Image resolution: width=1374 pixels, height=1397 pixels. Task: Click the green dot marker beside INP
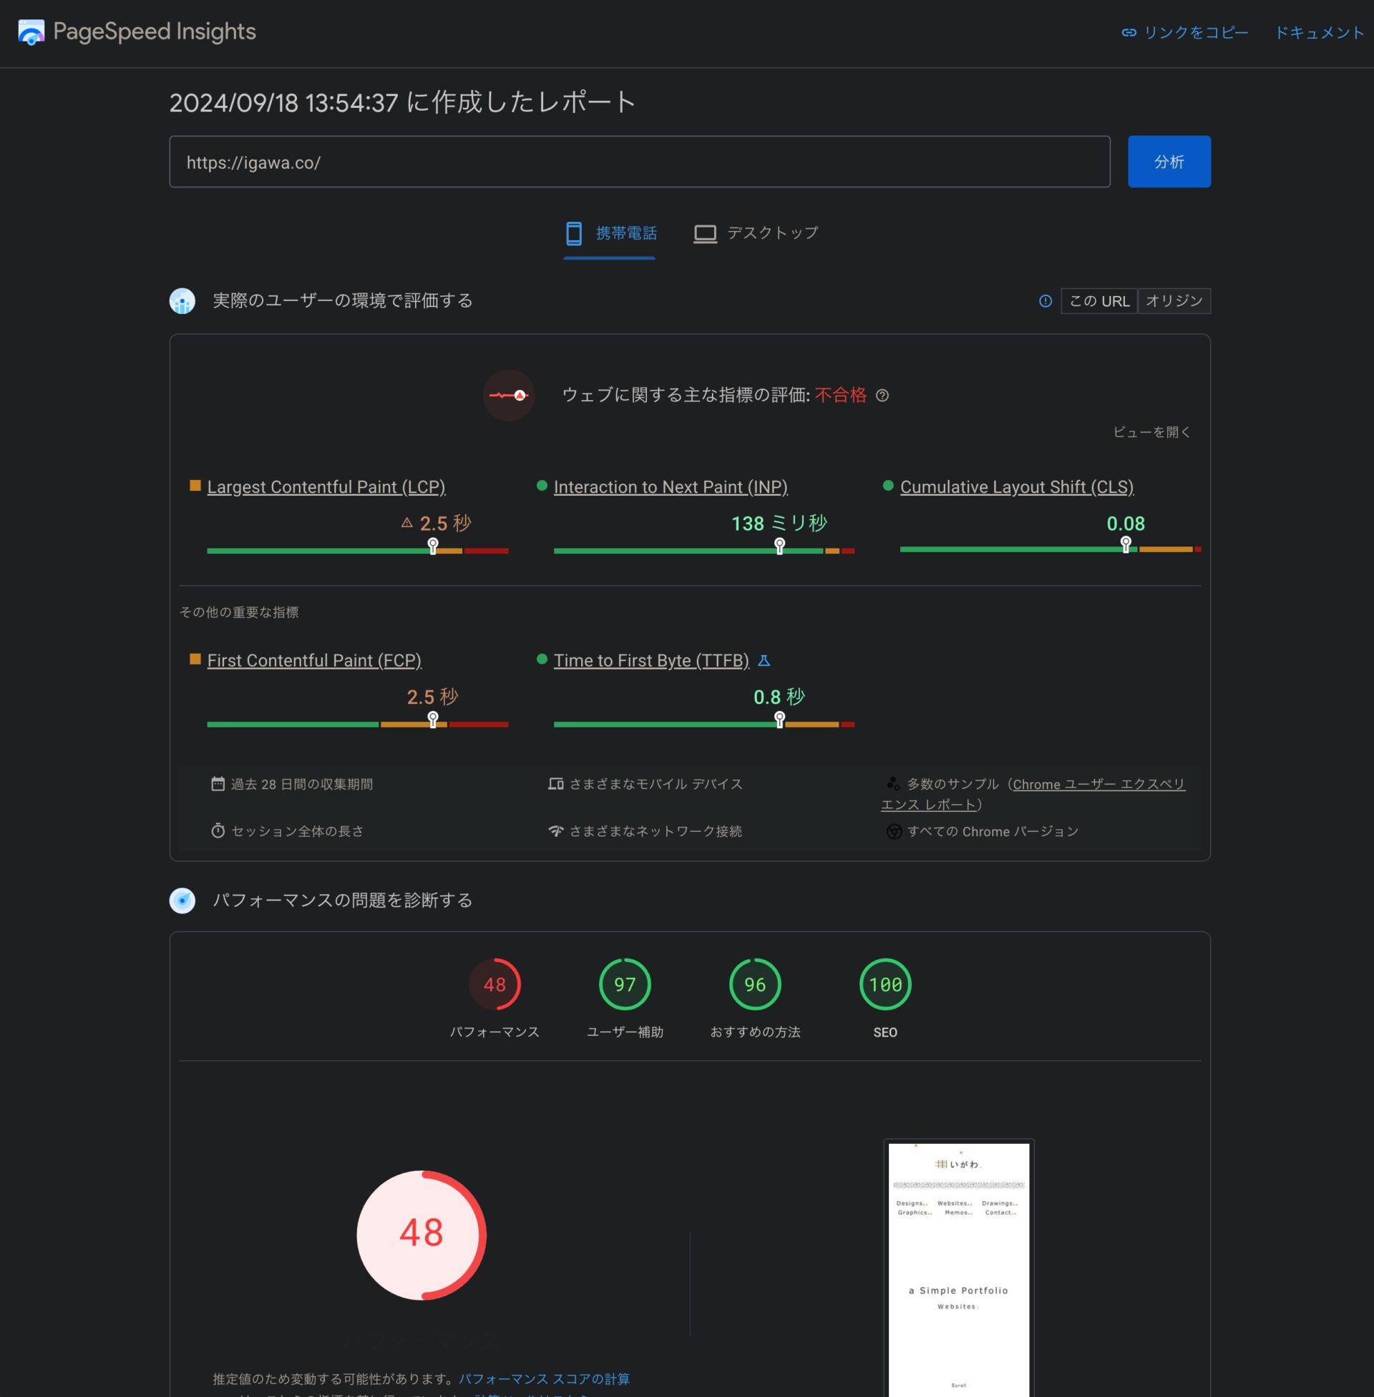pos(542,486)
